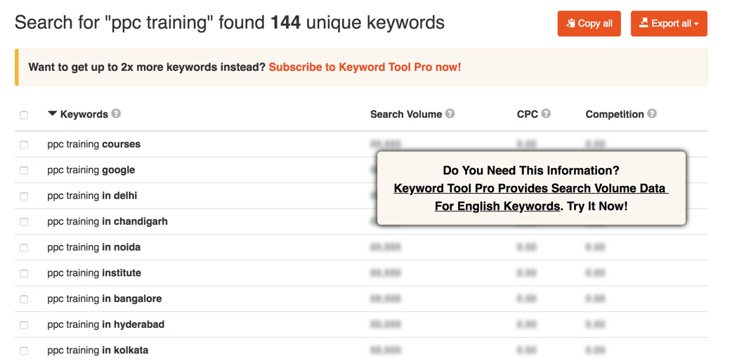The image size is (744, 361).
Task: Sort by the Competition column header
Action: click(615, 114)
